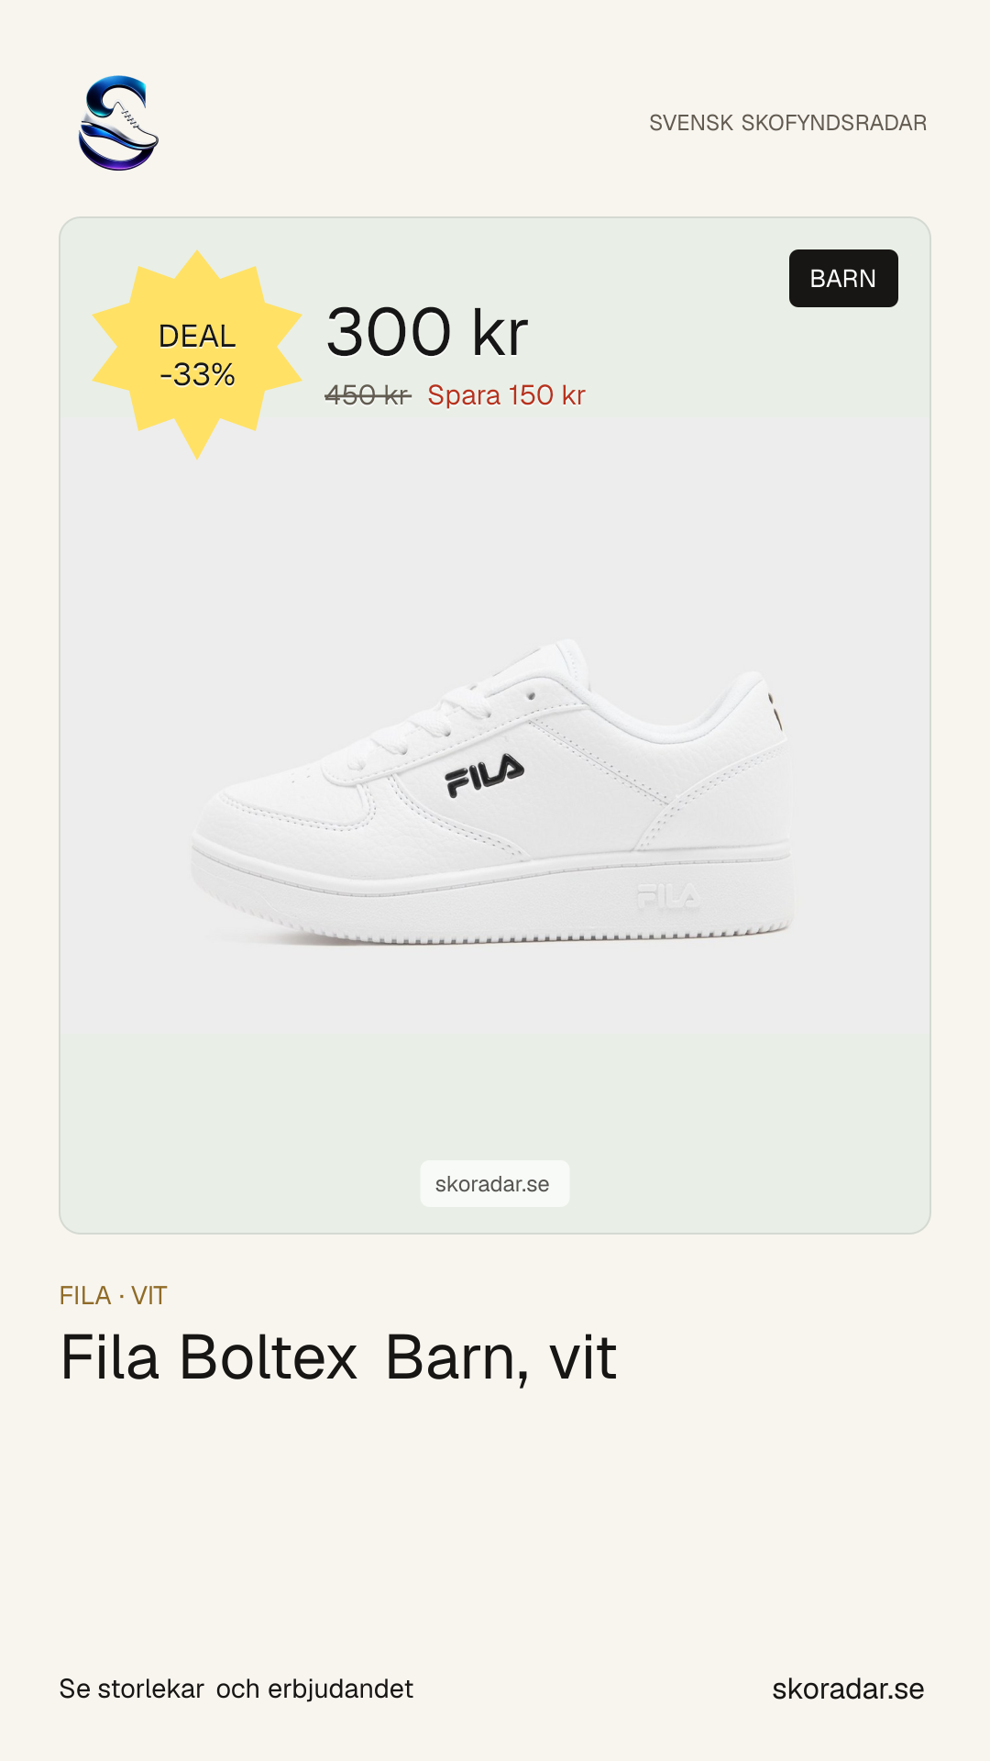Click the skoradar.se watermark pill on card
This screenshot has width=990, height=1761.
click(495, 1183)
